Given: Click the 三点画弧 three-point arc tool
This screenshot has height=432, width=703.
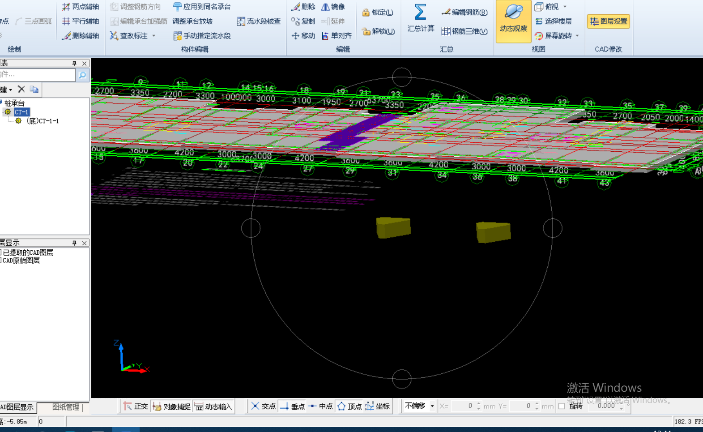Looking at the screenshot, I should pos(34,21).
